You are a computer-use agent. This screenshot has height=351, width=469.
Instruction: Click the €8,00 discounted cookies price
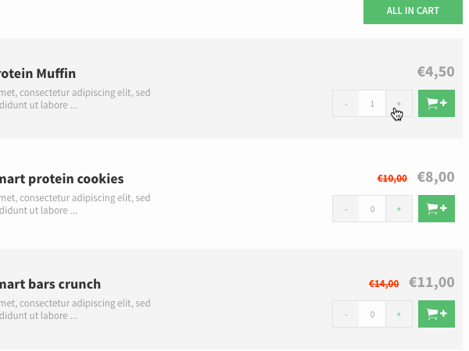coord(435,177)
